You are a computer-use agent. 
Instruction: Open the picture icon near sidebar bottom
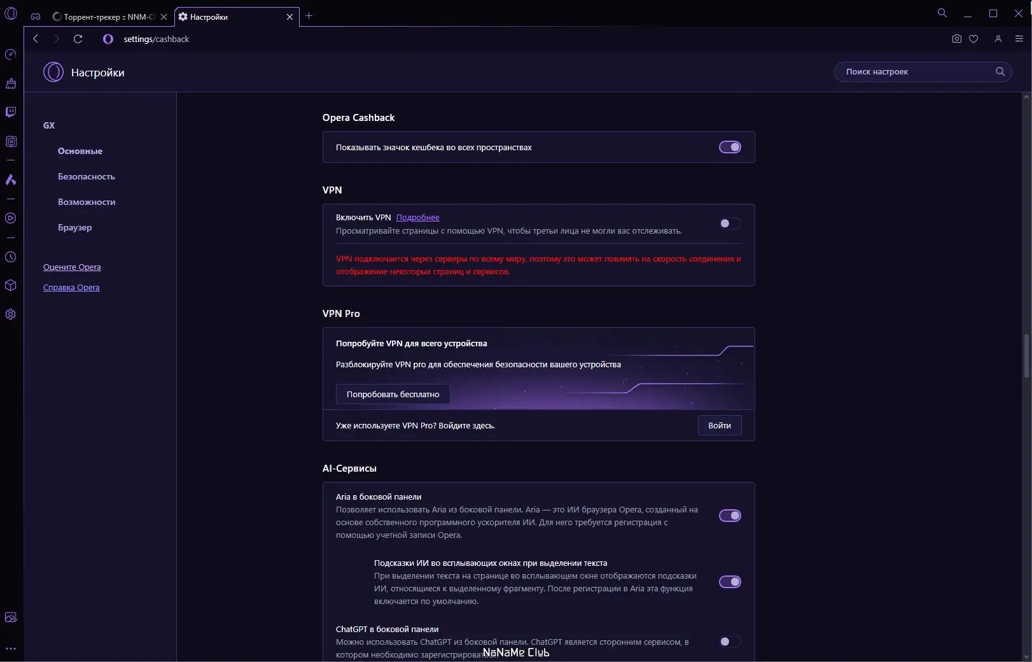point(11,617)
